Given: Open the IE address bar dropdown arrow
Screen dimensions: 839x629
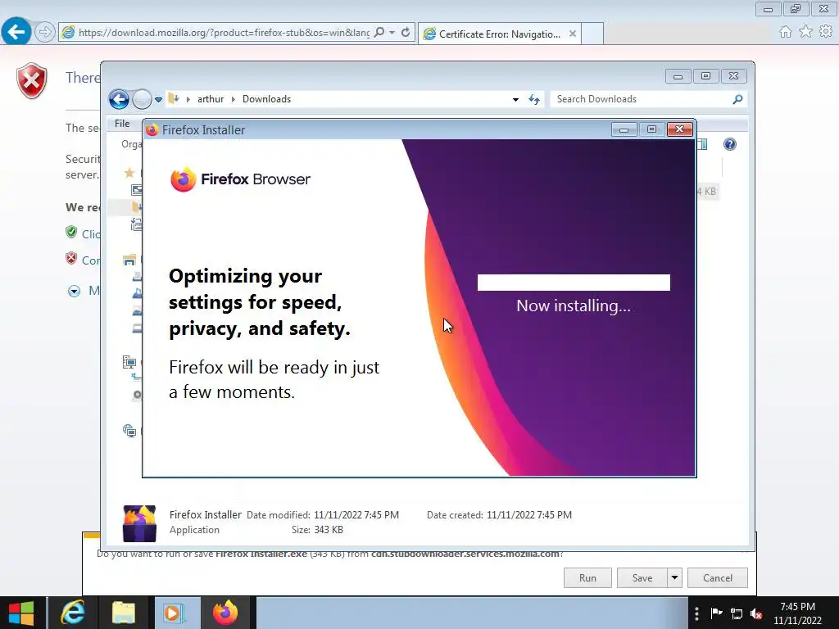Looking at the screenshot, I should coord(392,33).
